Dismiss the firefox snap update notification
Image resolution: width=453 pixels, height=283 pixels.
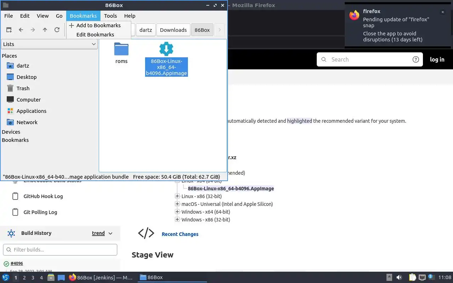(x=442, y=12)
